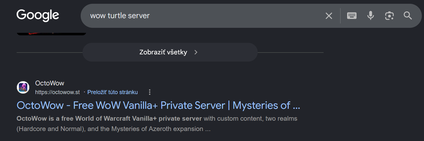Open the on-screen keyboard input tool
The width and height of the screenshot is (424, 141).
coord(352,16)
